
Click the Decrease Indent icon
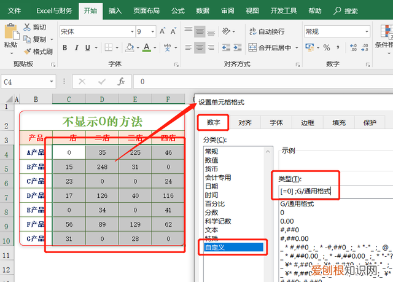click(x=226, y=47)
